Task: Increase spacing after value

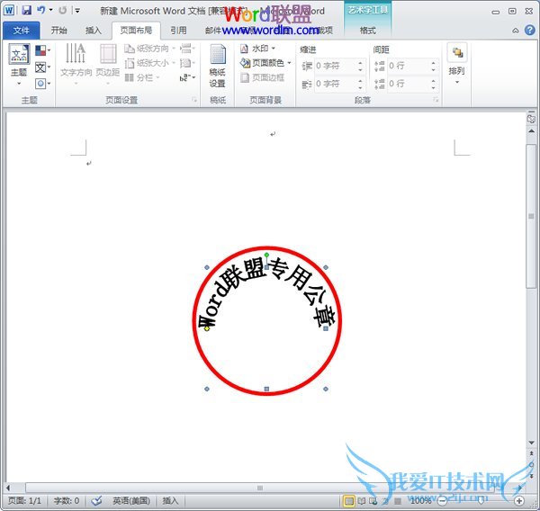Action: (x=433, y=81)
